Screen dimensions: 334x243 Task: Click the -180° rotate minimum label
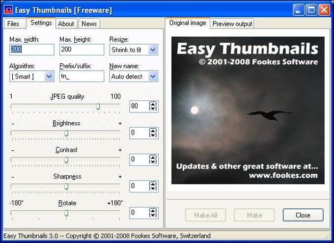pos(16,203)
